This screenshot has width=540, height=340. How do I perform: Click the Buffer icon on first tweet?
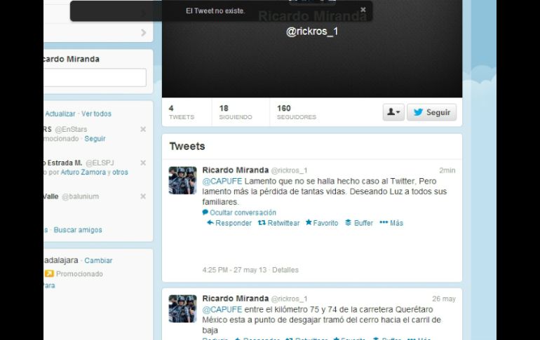(358, 223)
